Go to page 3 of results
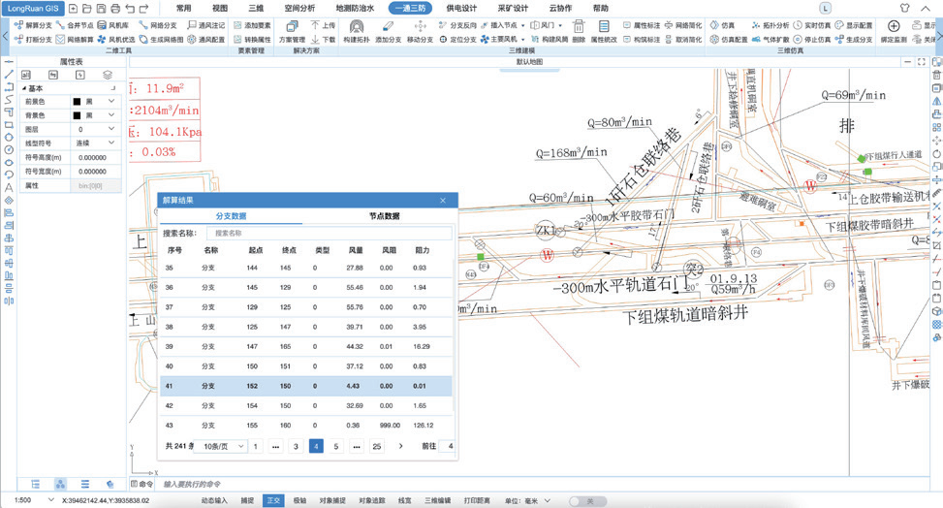Screen dimensions: 943x508 [x=296, y=446]
